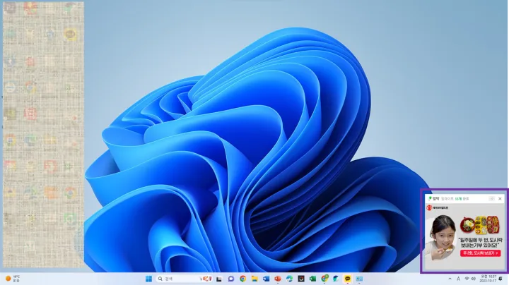
Task: Expand the system tray hidden icons chevron
Action: 450,279
